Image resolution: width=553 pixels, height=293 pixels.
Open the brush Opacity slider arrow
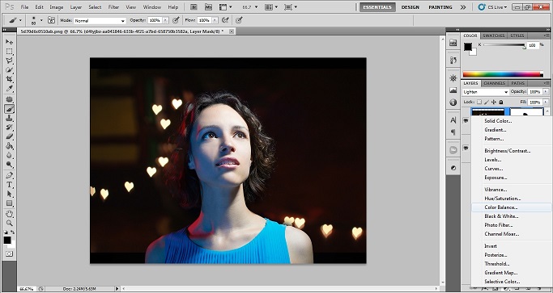pos(166,20)
